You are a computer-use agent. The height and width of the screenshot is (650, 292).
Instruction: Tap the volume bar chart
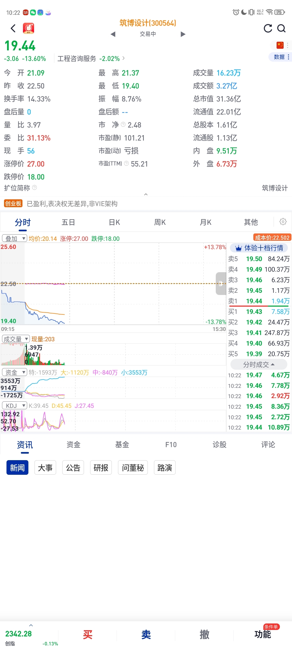(113, 354)
